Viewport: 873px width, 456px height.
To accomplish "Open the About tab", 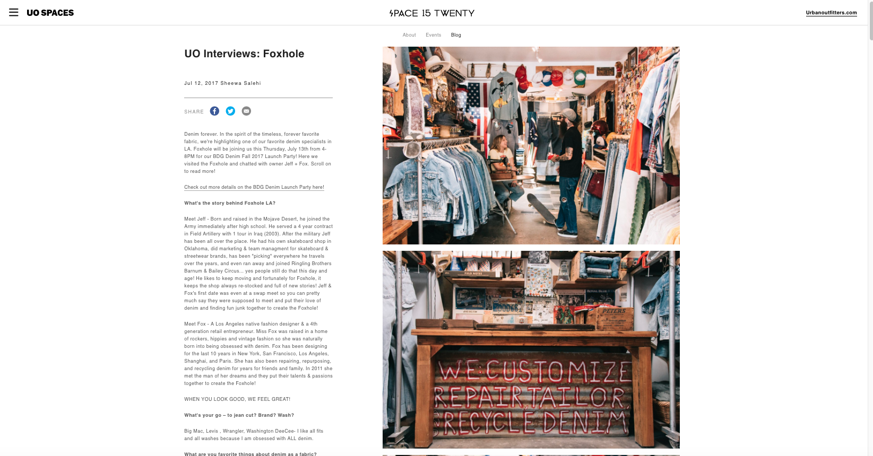I will click(409, 35).
